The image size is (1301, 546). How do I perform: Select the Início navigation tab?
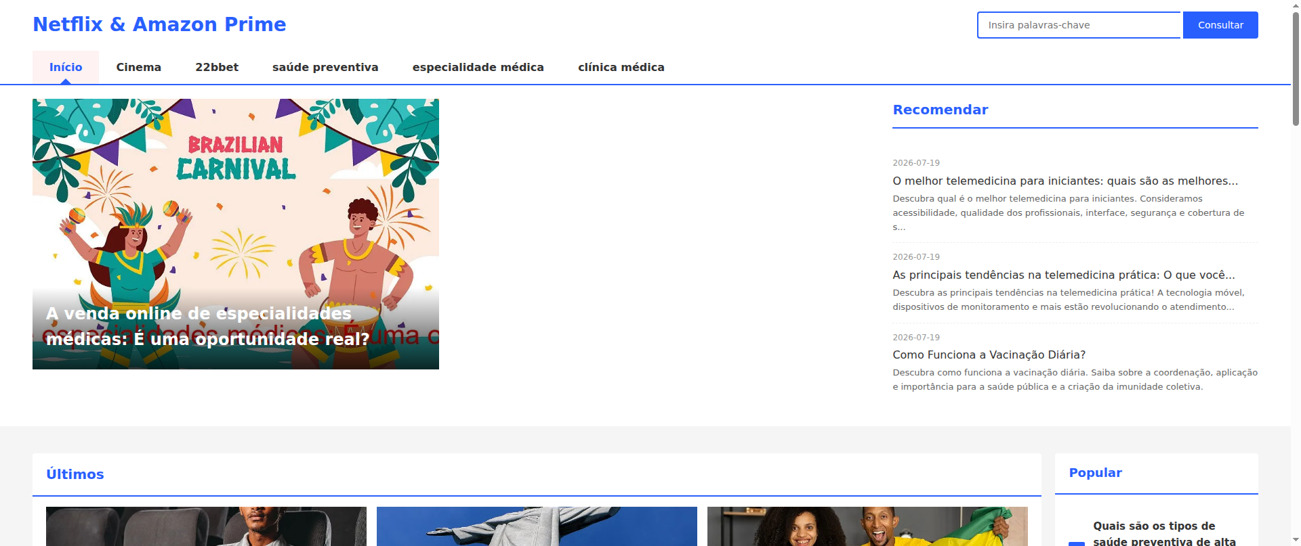click(x=66, y=67)
